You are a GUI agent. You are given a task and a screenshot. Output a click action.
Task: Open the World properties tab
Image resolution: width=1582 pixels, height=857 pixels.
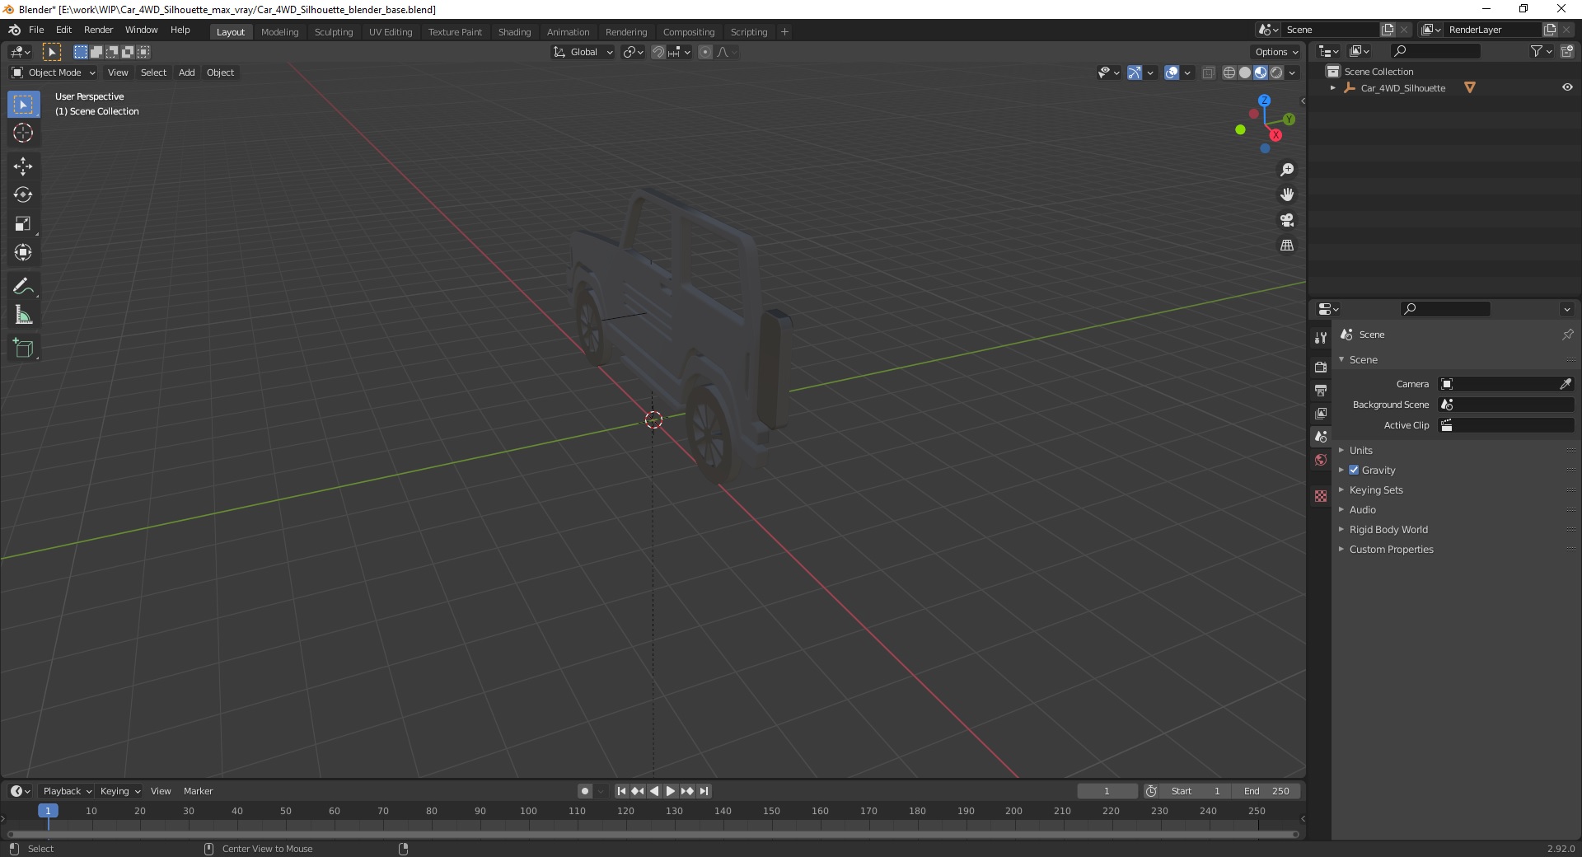(x=1321, y=460)
